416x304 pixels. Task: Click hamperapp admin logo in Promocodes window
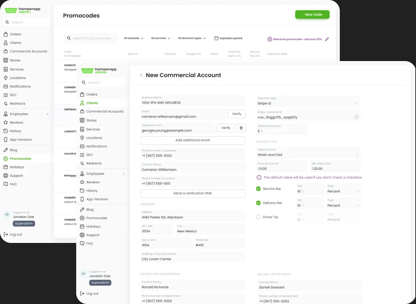[22, 10]
